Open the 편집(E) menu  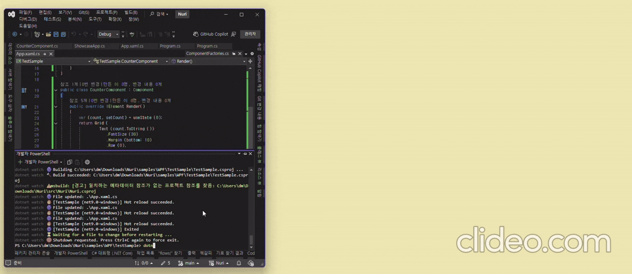click(45, 13)
